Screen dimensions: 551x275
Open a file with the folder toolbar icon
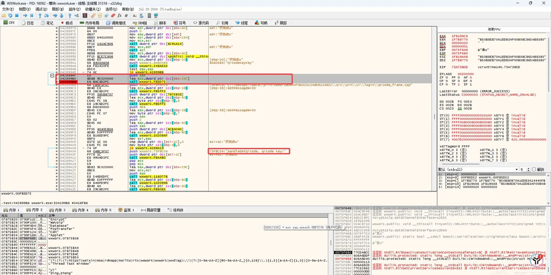click(4, 16)
